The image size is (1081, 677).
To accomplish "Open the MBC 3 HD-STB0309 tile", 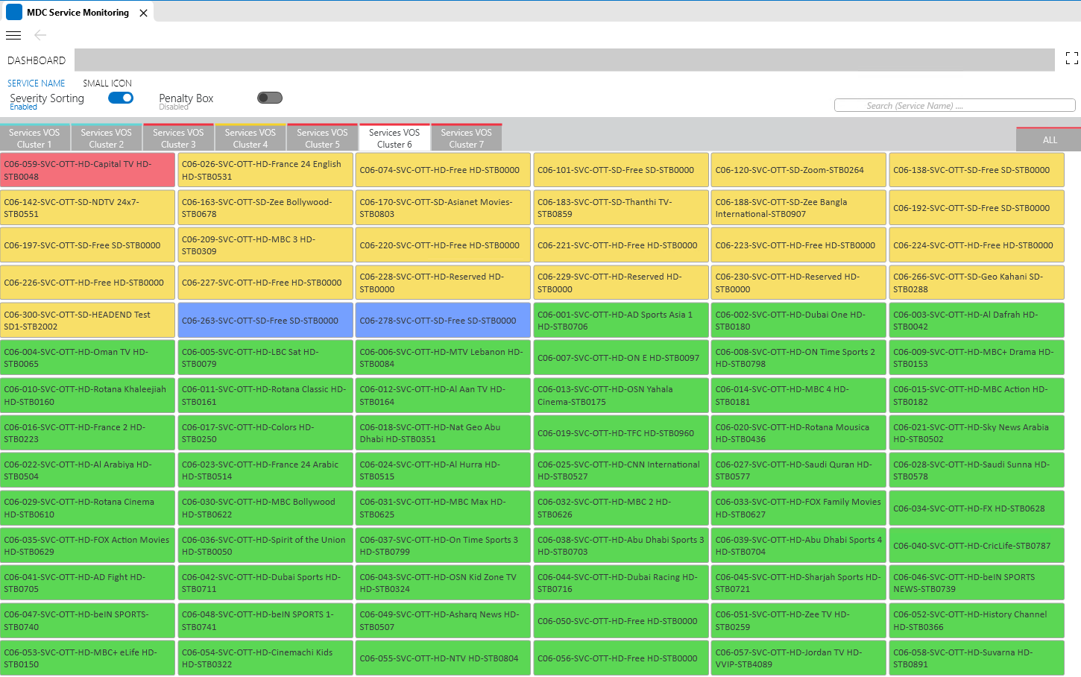I will [x=265, y=245].
